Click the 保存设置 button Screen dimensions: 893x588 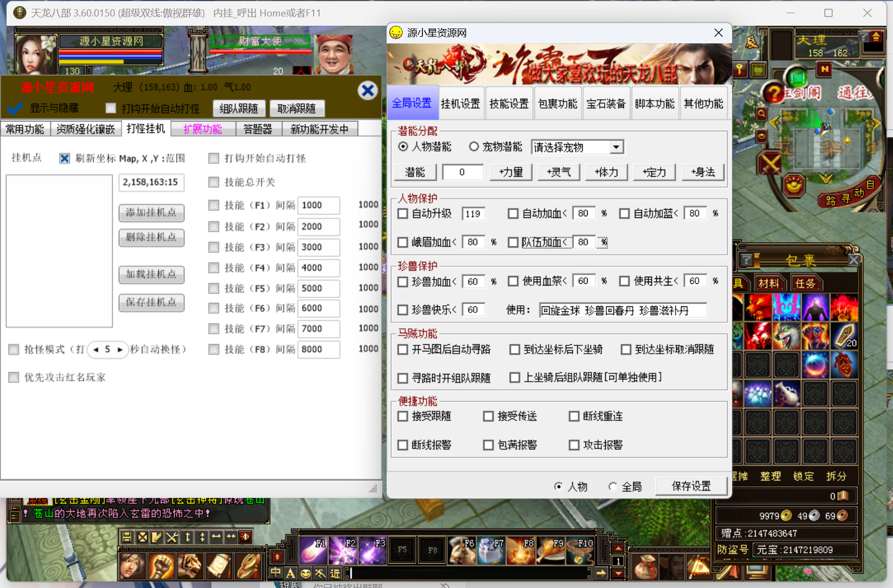[691, 486]
